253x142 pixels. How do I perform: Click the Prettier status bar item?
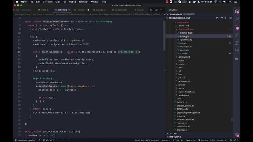pyautogui.click(x=222, y=140)
